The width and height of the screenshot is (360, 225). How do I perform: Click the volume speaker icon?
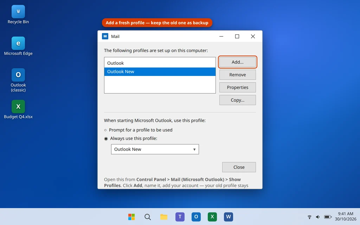pyautogui.click(x=318, y=217)
